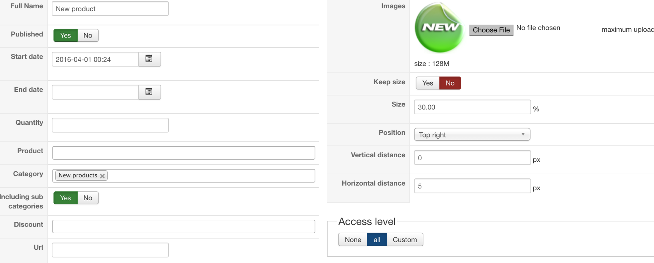Set Published to No
The width and height of the screenshot is (654, 263).
[88, 35]
